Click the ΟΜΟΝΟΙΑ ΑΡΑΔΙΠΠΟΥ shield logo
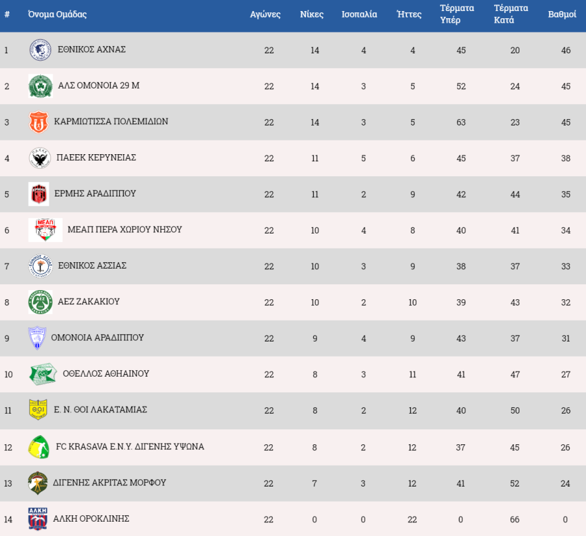Viewport: 586px width, 536px height. pos(37,338)
